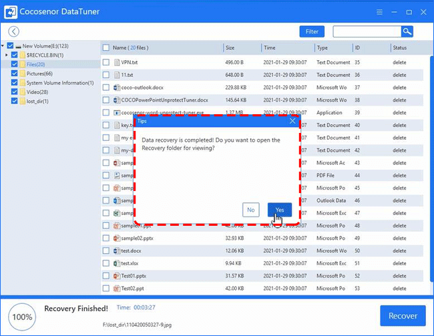Click the test.xlsx file name

[x=130, y=263]
